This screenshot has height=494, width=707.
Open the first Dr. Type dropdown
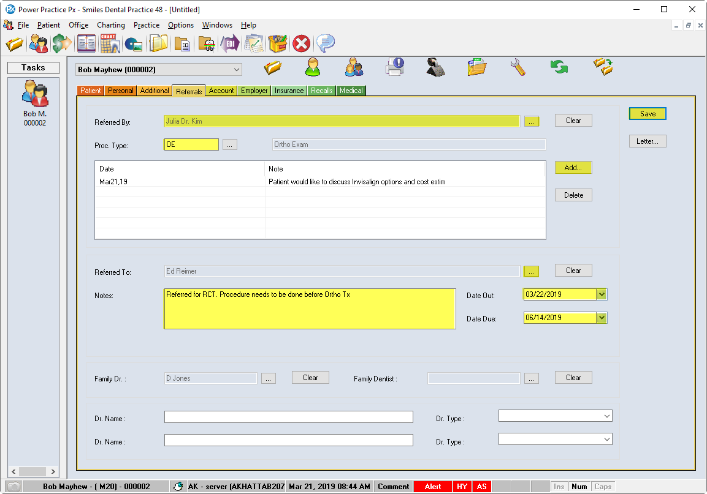[607, 416]
